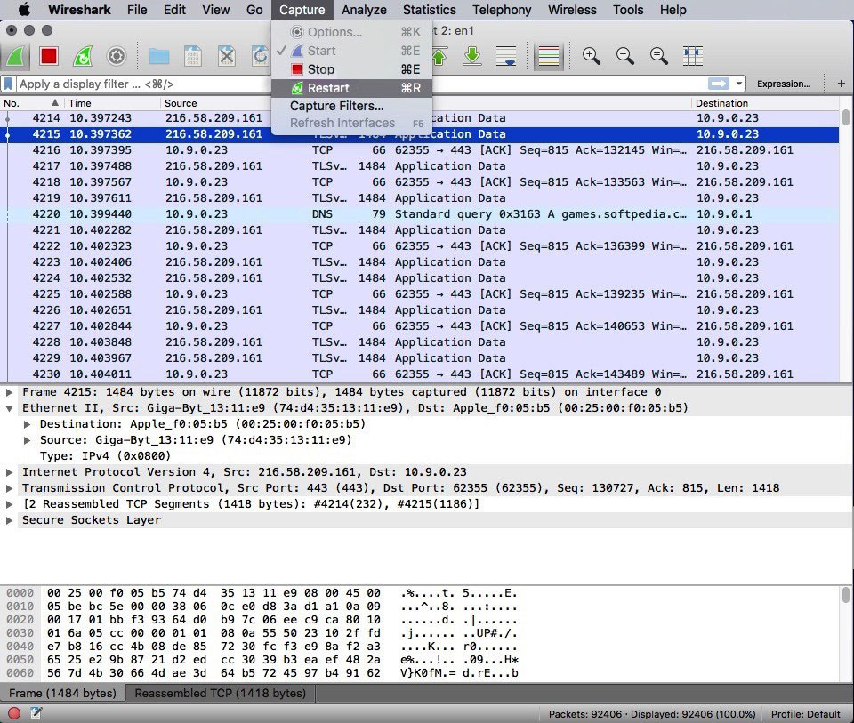Expand the 2 Reassembled TCP Segments node
Image resolution: width=854 pixels, height=723 pixels.
coord(9,504)
